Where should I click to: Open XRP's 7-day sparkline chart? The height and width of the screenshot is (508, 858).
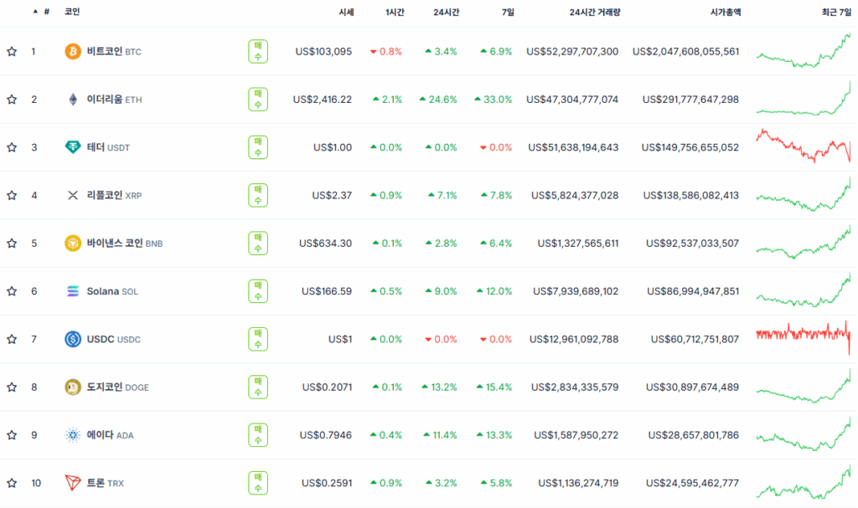pyautogui.click(x=804, y=194)
